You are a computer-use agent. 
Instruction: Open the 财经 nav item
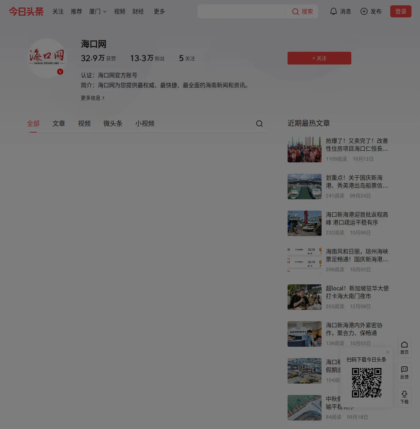138,12
